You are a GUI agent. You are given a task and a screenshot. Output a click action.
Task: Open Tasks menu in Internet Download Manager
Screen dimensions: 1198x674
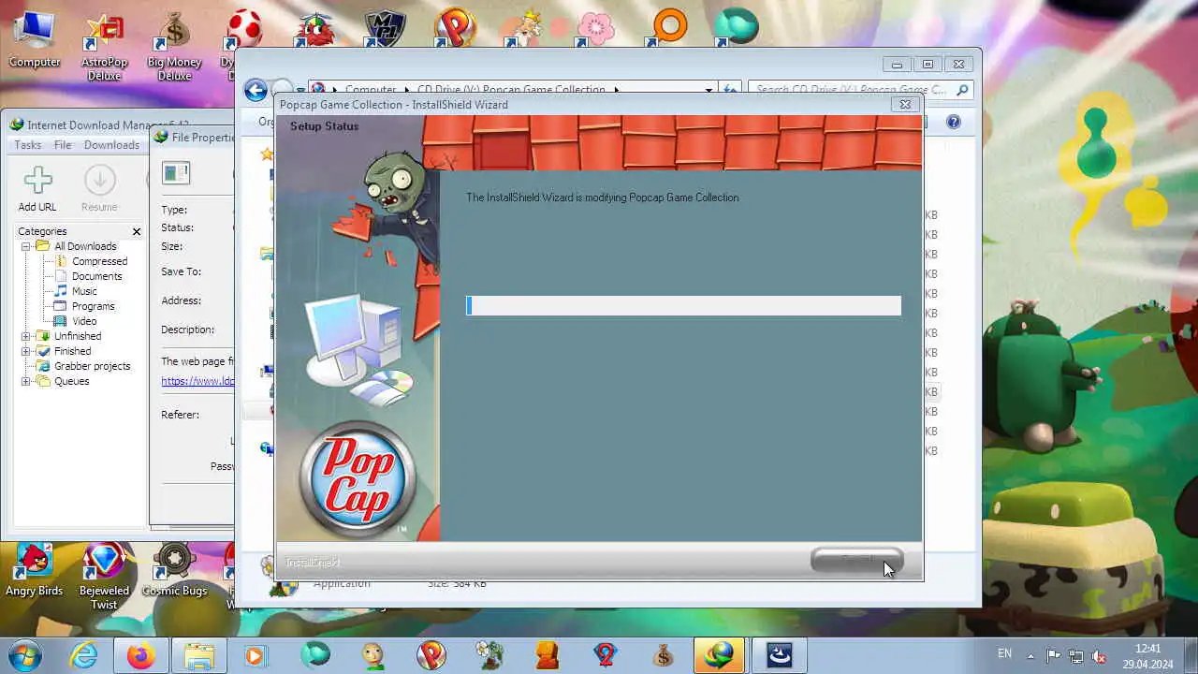(x=27, y=145)
